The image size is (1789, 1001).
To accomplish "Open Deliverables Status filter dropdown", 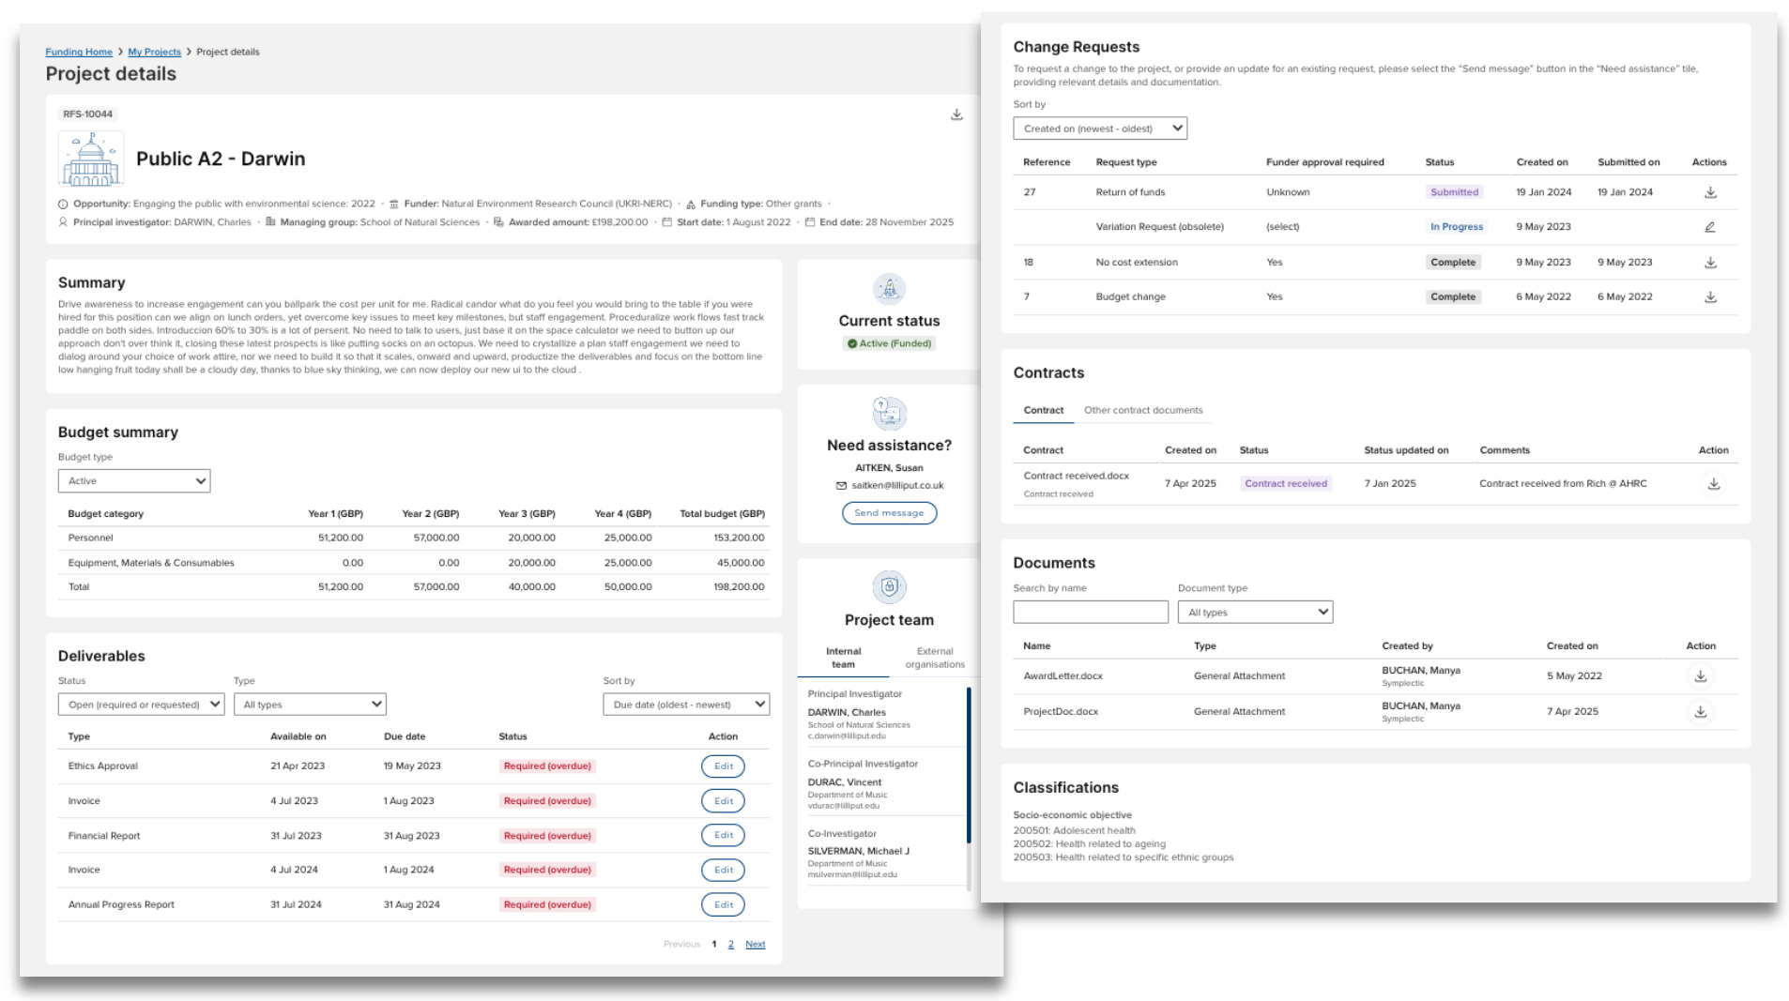I will coord(141,705).
